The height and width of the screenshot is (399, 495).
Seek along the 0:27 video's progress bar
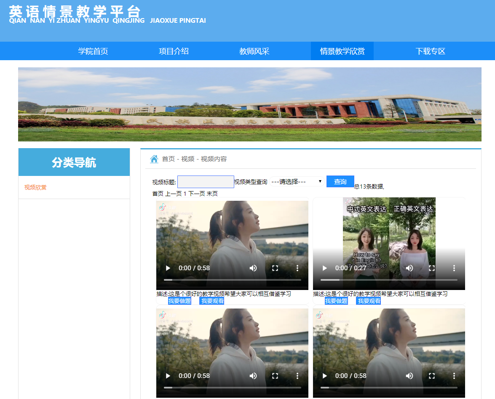point(389,280)
